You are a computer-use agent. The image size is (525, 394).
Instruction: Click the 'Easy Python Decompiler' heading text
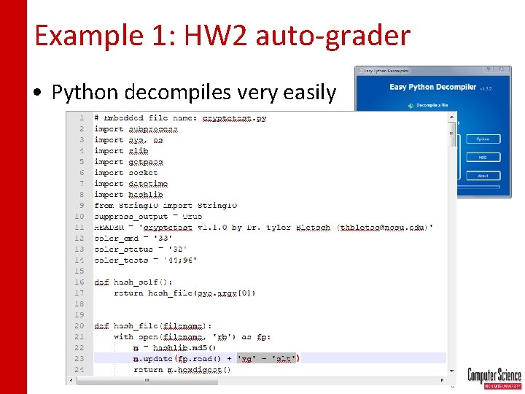point(432,87)
